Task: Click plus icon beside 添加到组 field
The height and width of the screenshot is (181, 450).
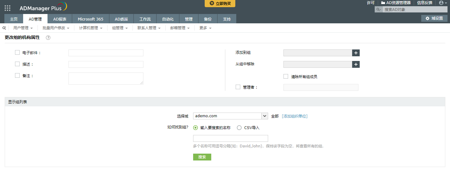Action: click(x=356, y=53)
